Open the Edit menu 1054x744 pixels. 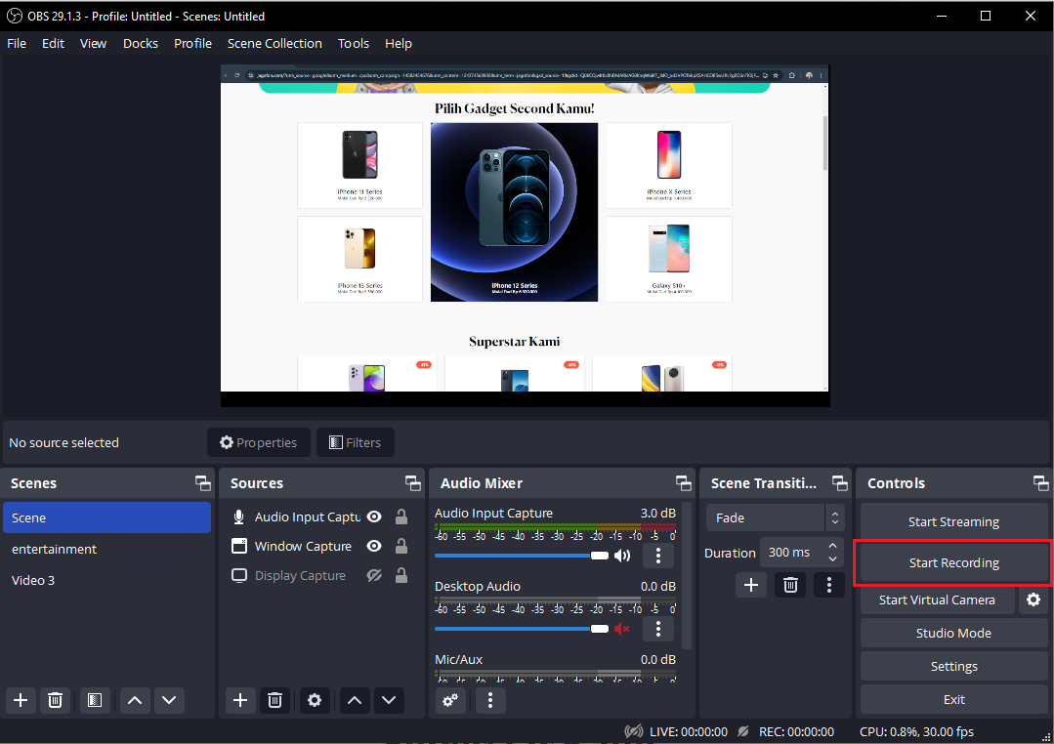click(53, 43)
